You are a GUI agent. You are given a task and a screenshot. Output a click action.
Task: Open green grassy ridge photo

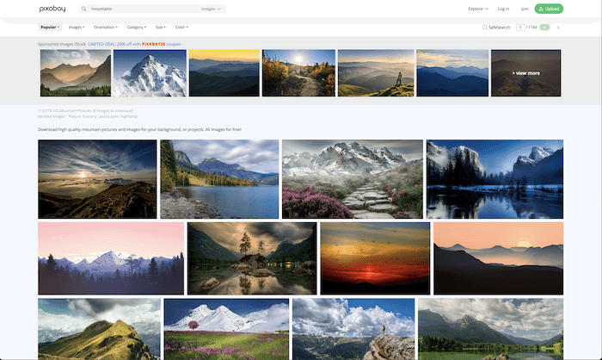(99, 329)
